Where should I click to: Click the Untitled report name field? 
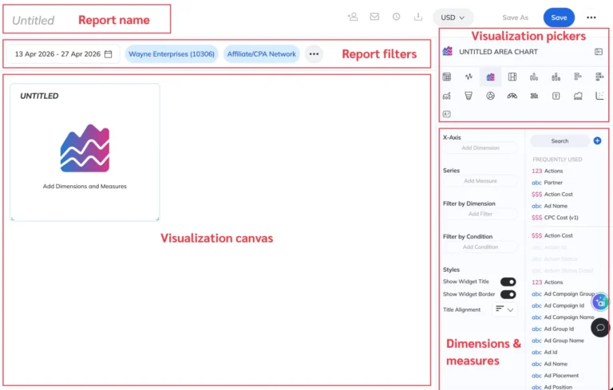point(34,20)
